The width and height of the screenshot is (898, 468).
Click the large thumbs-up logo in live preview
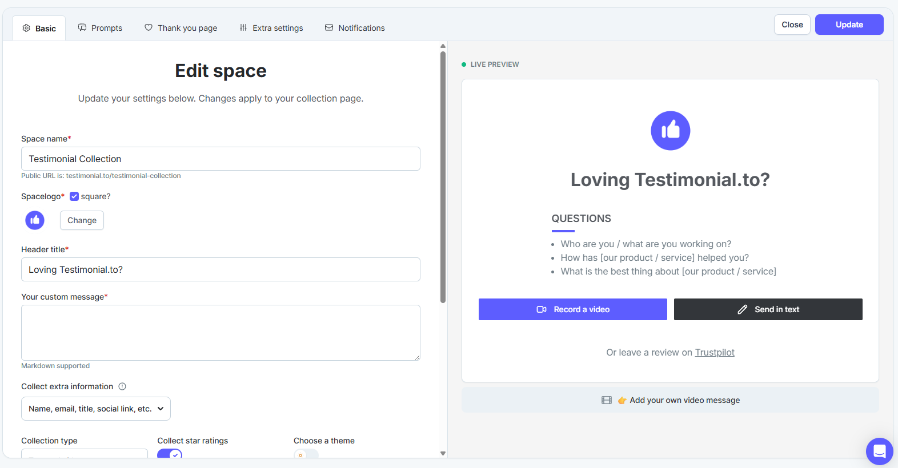[x=670, y=131]
